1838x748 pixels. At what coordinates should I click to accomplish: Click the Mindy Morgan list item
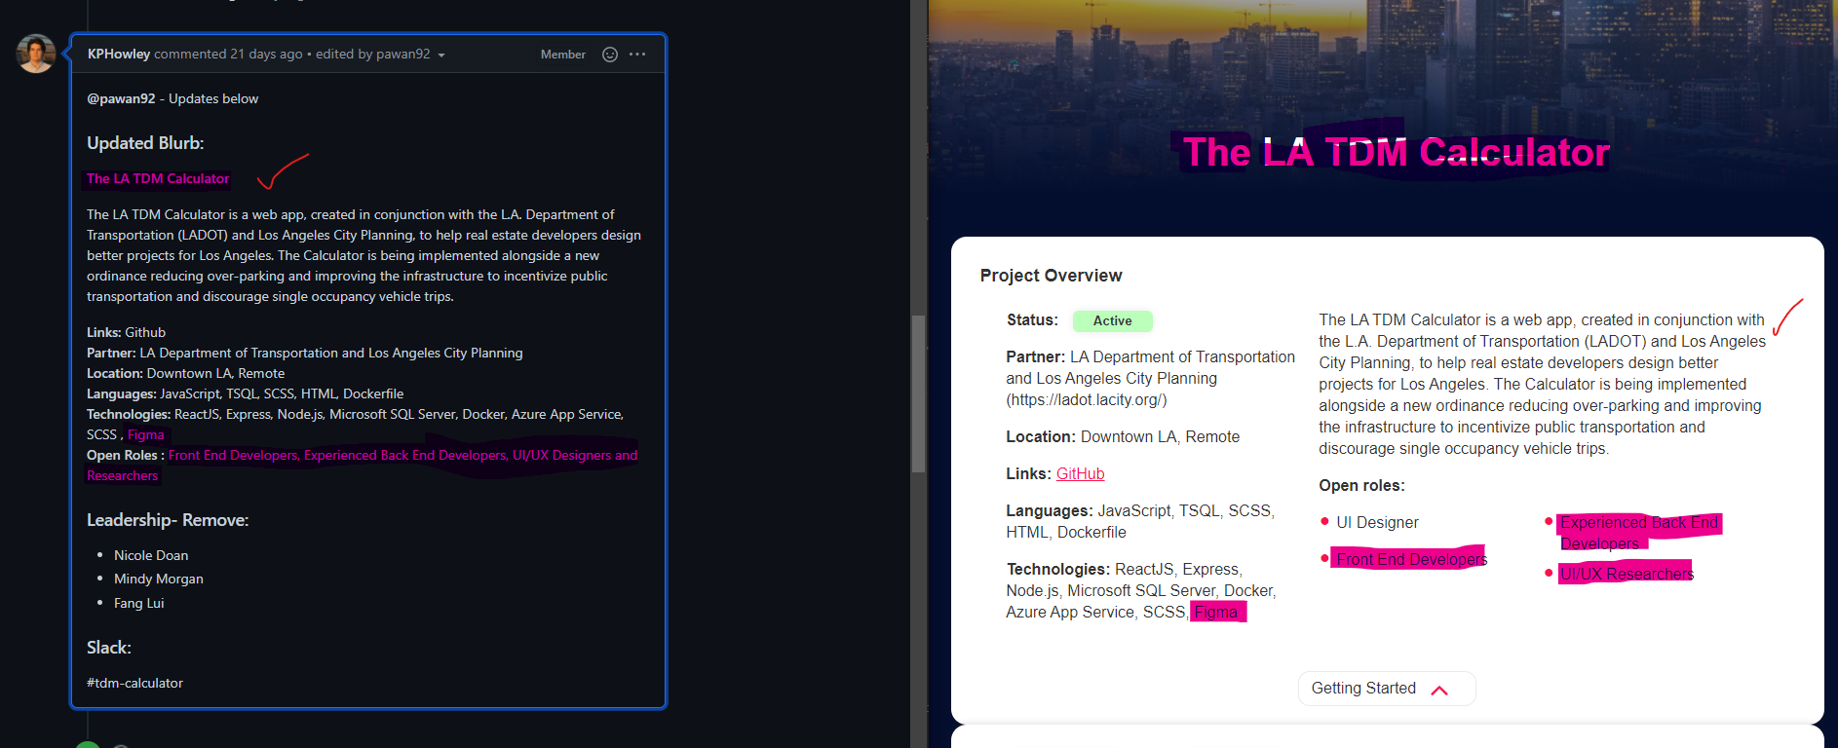159,579
